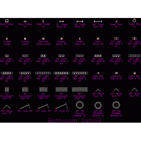Select the 12" Fluorescent Light EV symbol
This screenshot has width=141, height=141.
tap(7, 89)
